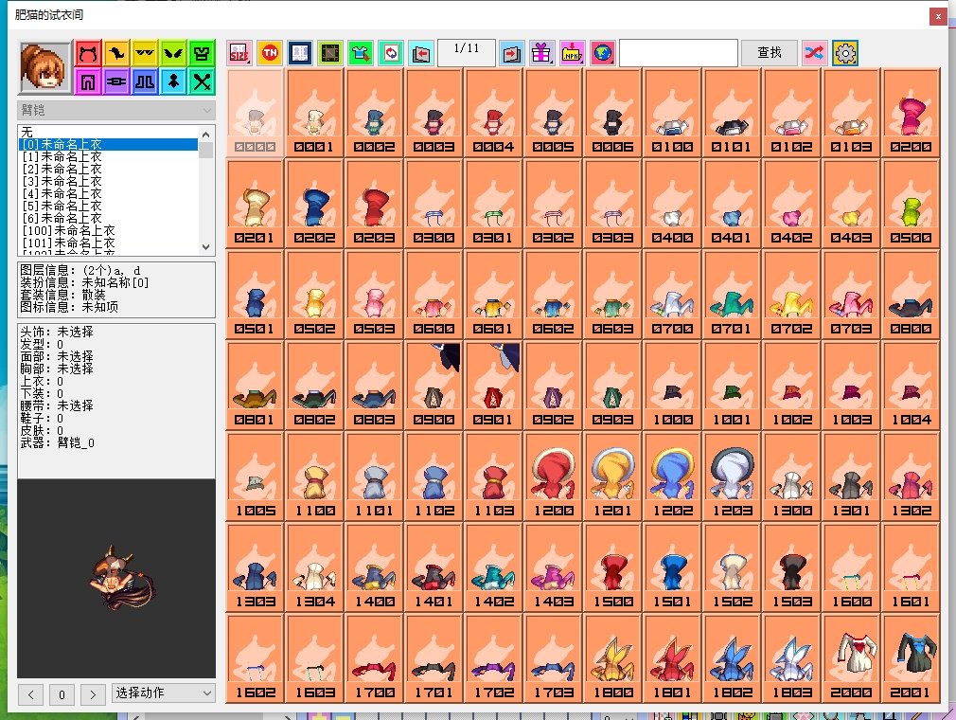Click the list scrollbar down arrow
The width and height of the screenshot is (956, 720).
point(206,247)
